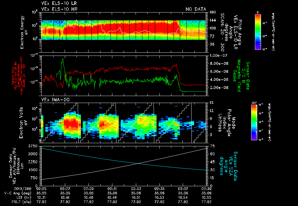The height and width of the screenshot is (206, 298).
Task: Click the narrow colored bar at IMA-00 panel start
Action: tap(42, 126)
